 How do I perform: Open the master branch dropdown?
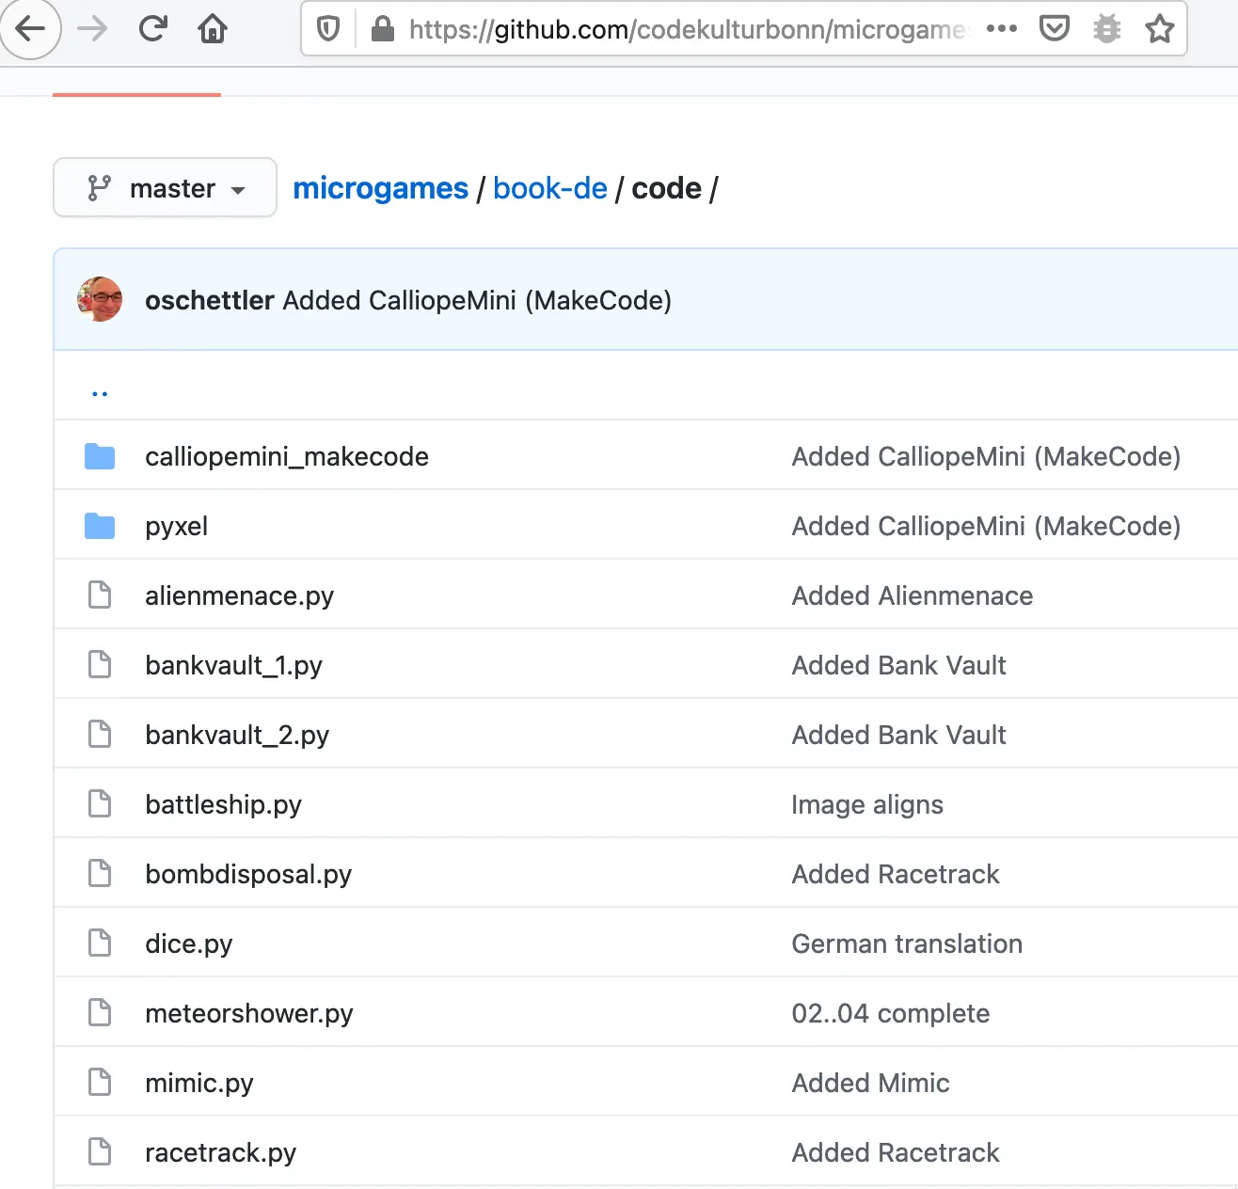tap(166, 188)
